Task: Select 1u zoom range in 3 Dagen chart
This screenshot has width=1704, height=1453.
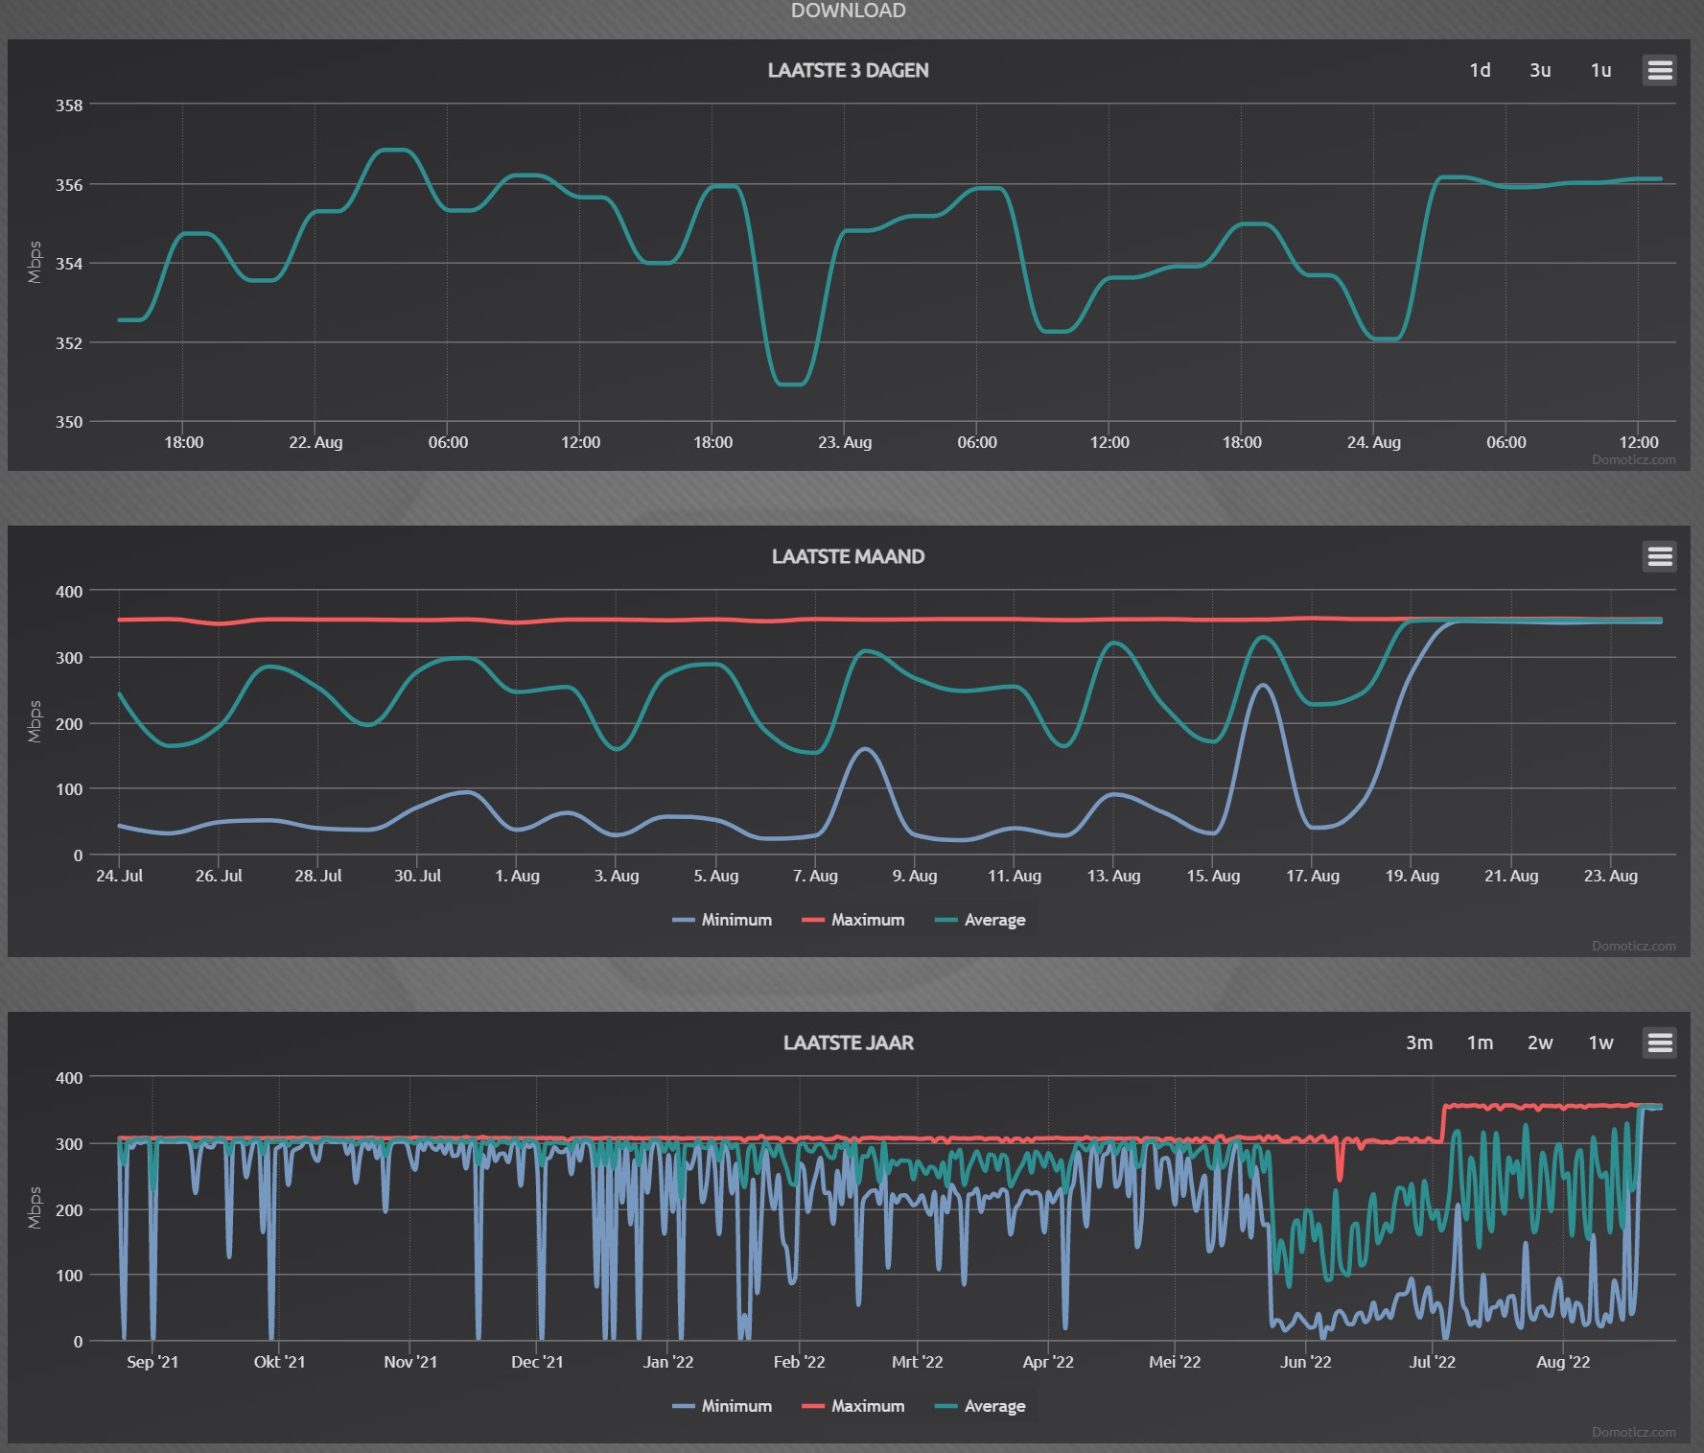Action: (1600, 70)
